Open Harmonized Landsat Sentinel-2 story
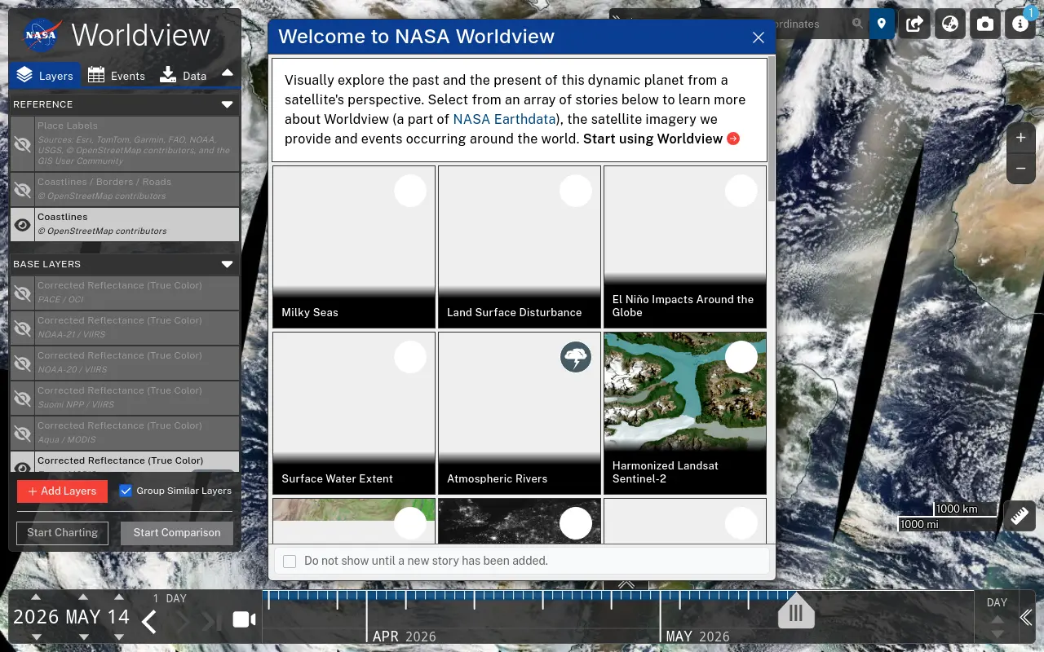Viewport: 1044px width, 652px height. pos(685,413)
